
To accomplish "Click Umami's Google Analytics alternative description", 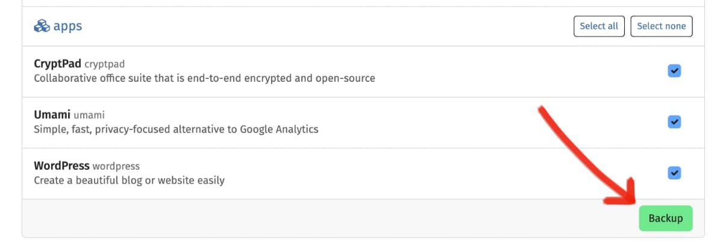I will tap(176, 129).
